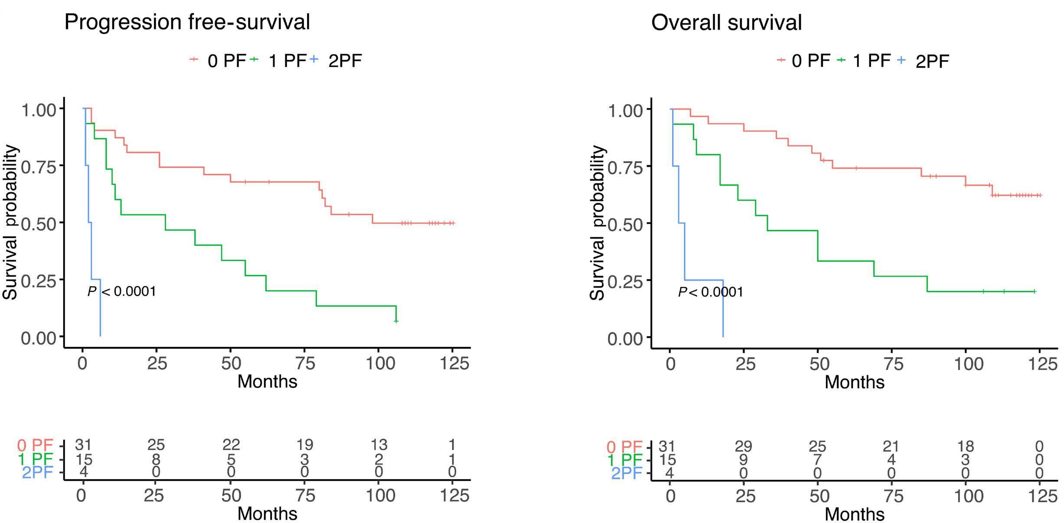Viewport: 1064px width, 523px height.
Task: Click the Progression free-survival title
Action: click(x=187, y=22)
